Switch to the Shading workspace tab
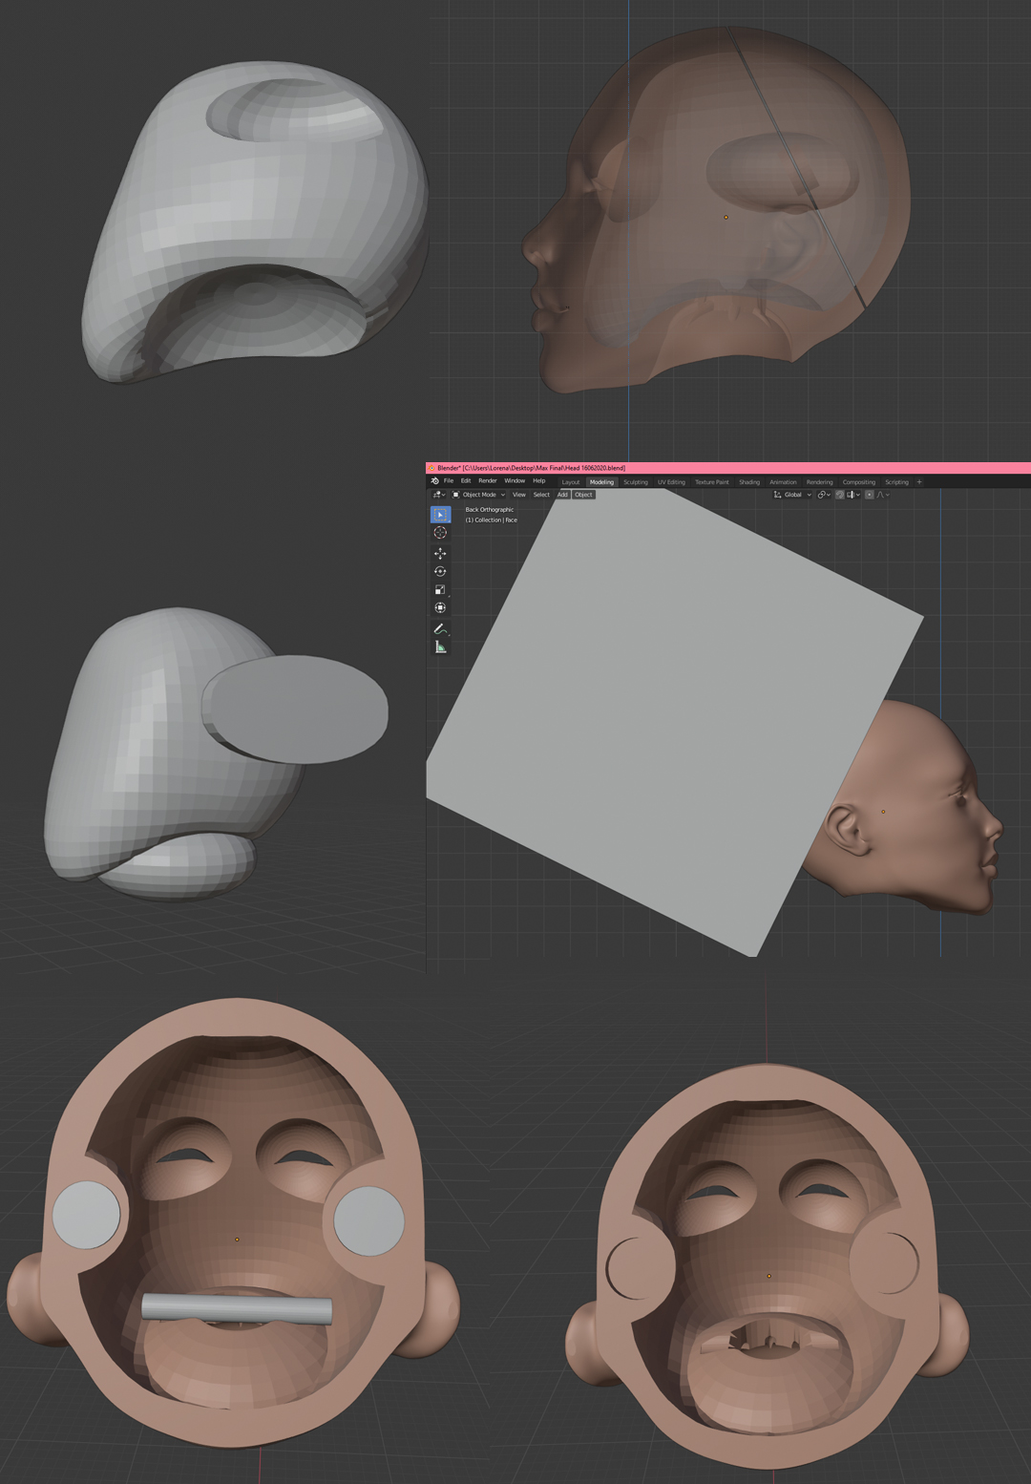1031x1484 pixels. pos(749,482)
